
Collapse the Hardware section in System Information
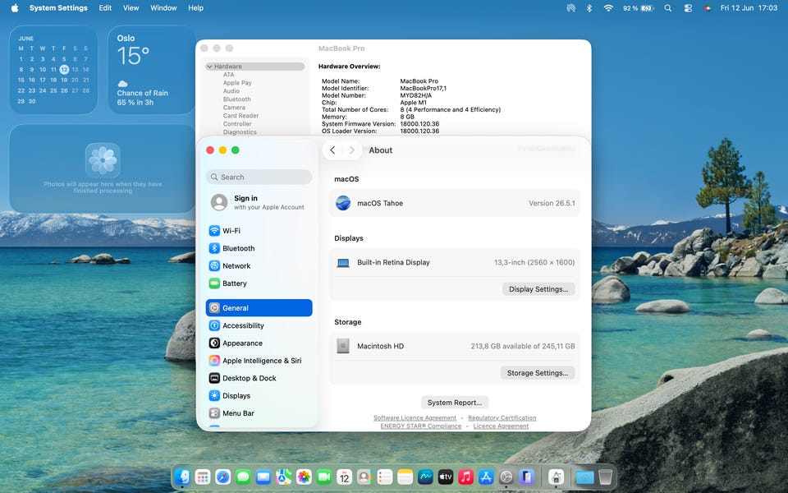pyautogui.click(x=209, y=67)
